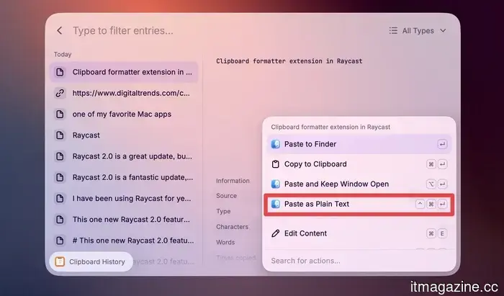Click the preview text 'Clipboard formatter extension in Raycast'
Viewport: 504px width, 296px height.
click(x=289, y=61)
